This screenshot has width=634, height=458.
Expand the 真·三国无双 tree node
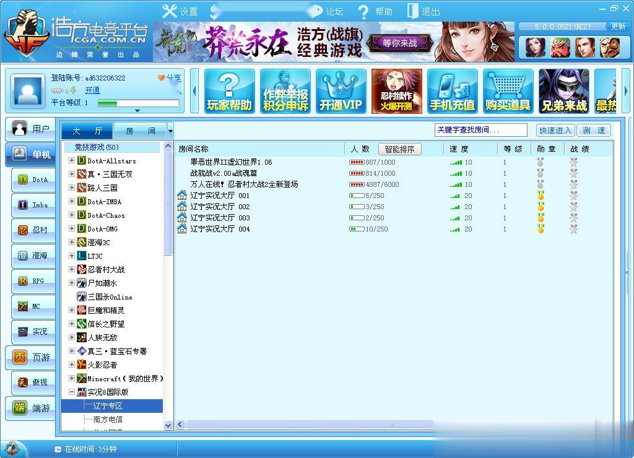pyautogui.click(x=72, y=174)
